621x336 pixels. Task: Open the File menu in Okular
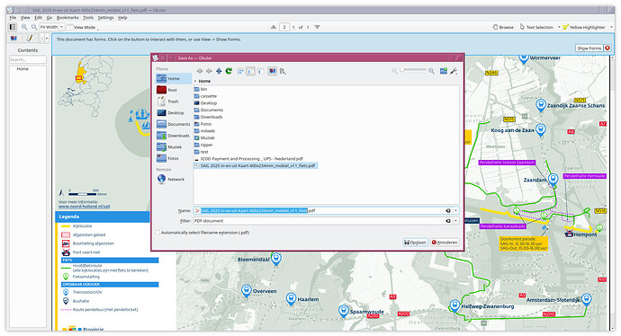[13, 18]
